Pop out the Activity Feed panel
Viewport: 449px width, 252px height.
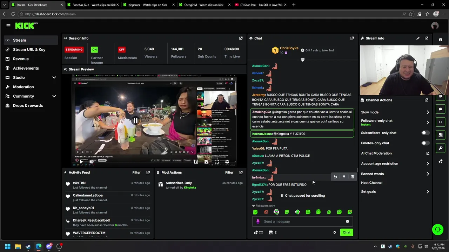click(x=148, y=173)
